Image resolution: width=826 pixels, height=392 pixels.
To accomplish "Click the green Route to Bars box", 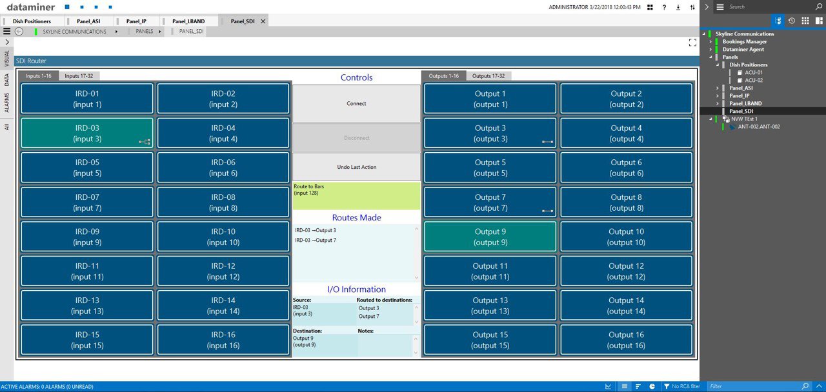I will click(x=356, y=195).
